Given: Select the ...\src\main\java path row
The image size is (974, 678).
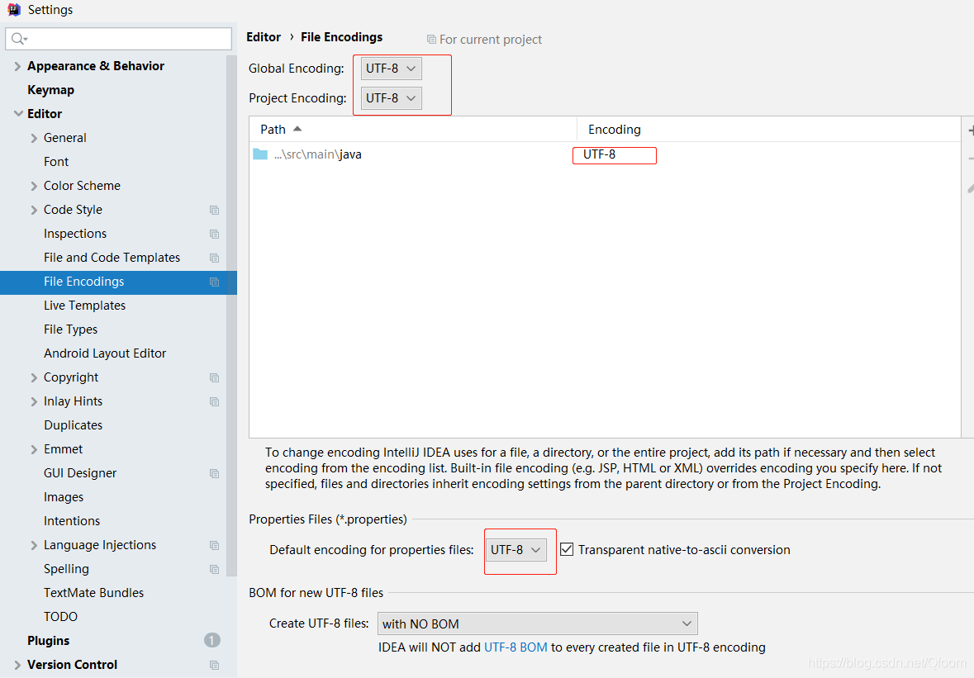Looking at the screenshot, I should tap(605, 154).
